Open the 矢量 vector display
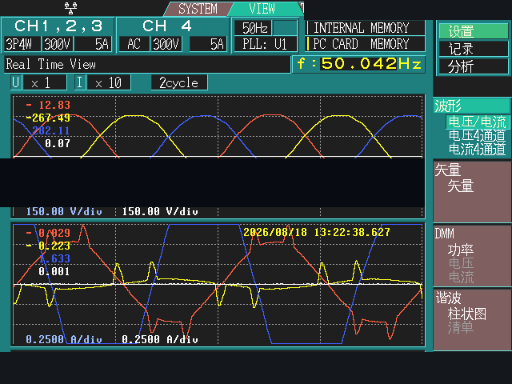512x384 pixels. pyautogui.click(x=461, y=186)
